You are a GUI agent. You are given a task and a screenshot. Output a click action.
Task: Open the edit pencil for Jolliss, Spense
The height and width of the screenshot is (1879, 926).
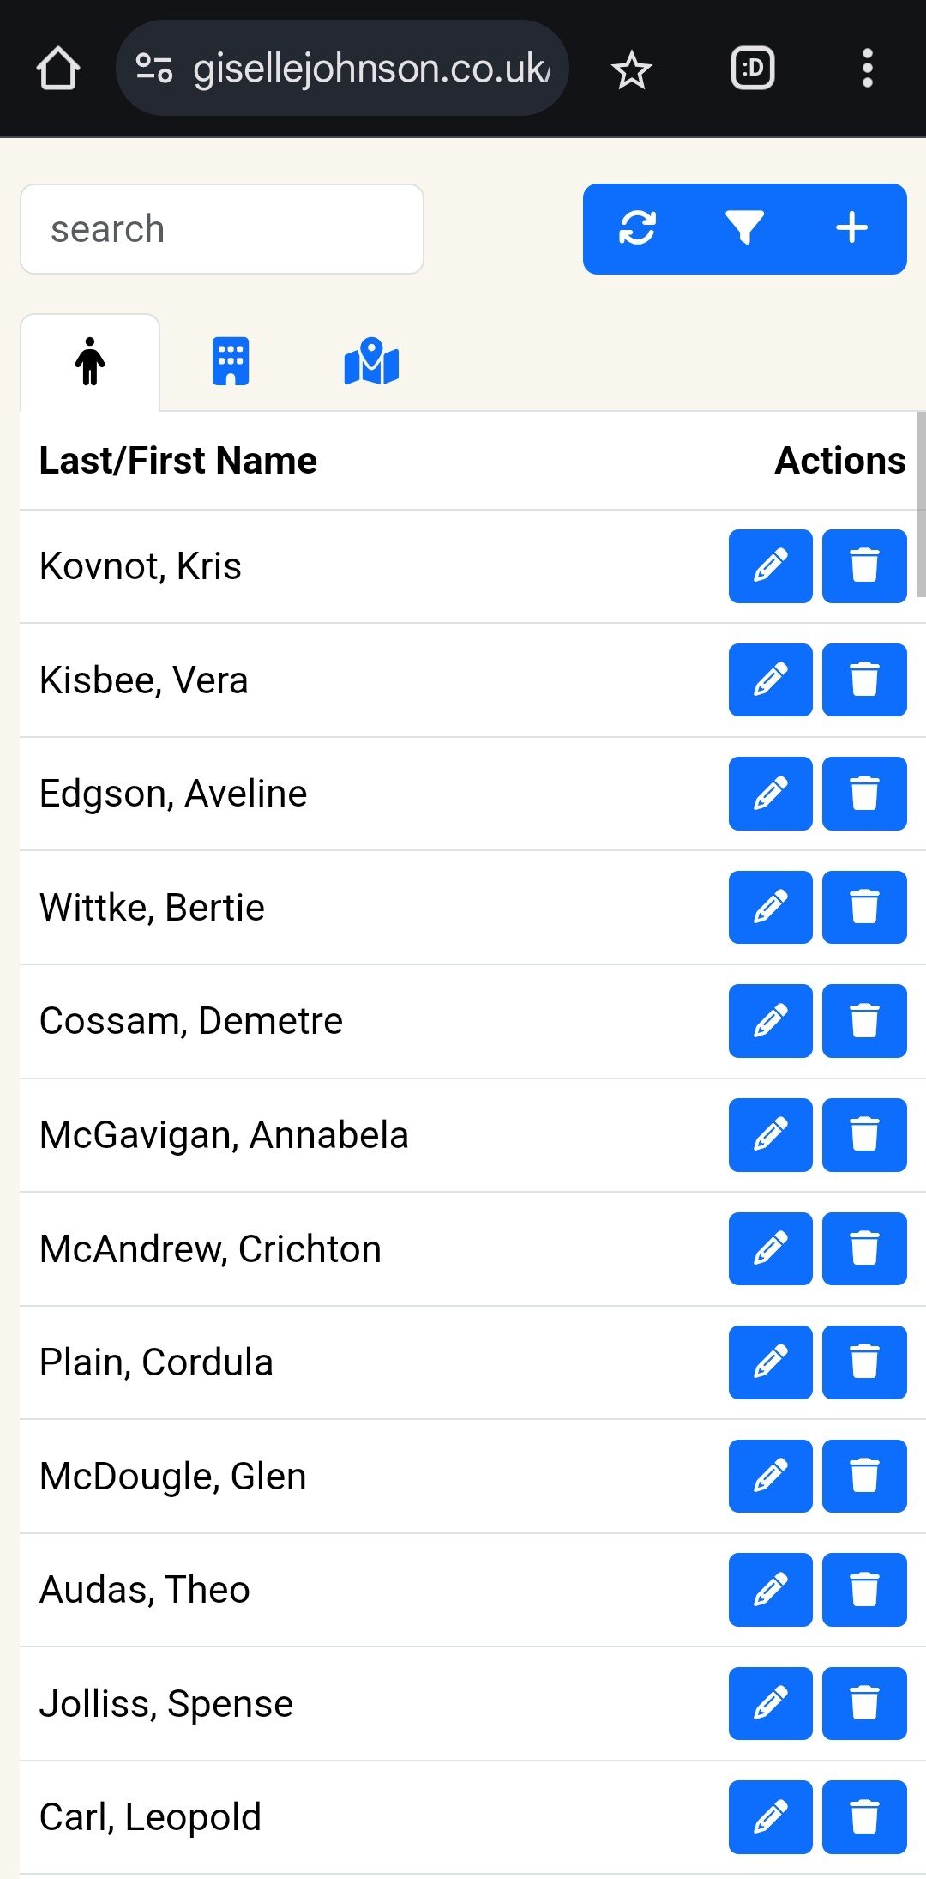coord(769,1704)
